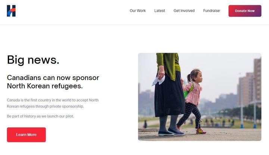Click the paragraph about Canada's private sponsorship

(x=53, y=103)
